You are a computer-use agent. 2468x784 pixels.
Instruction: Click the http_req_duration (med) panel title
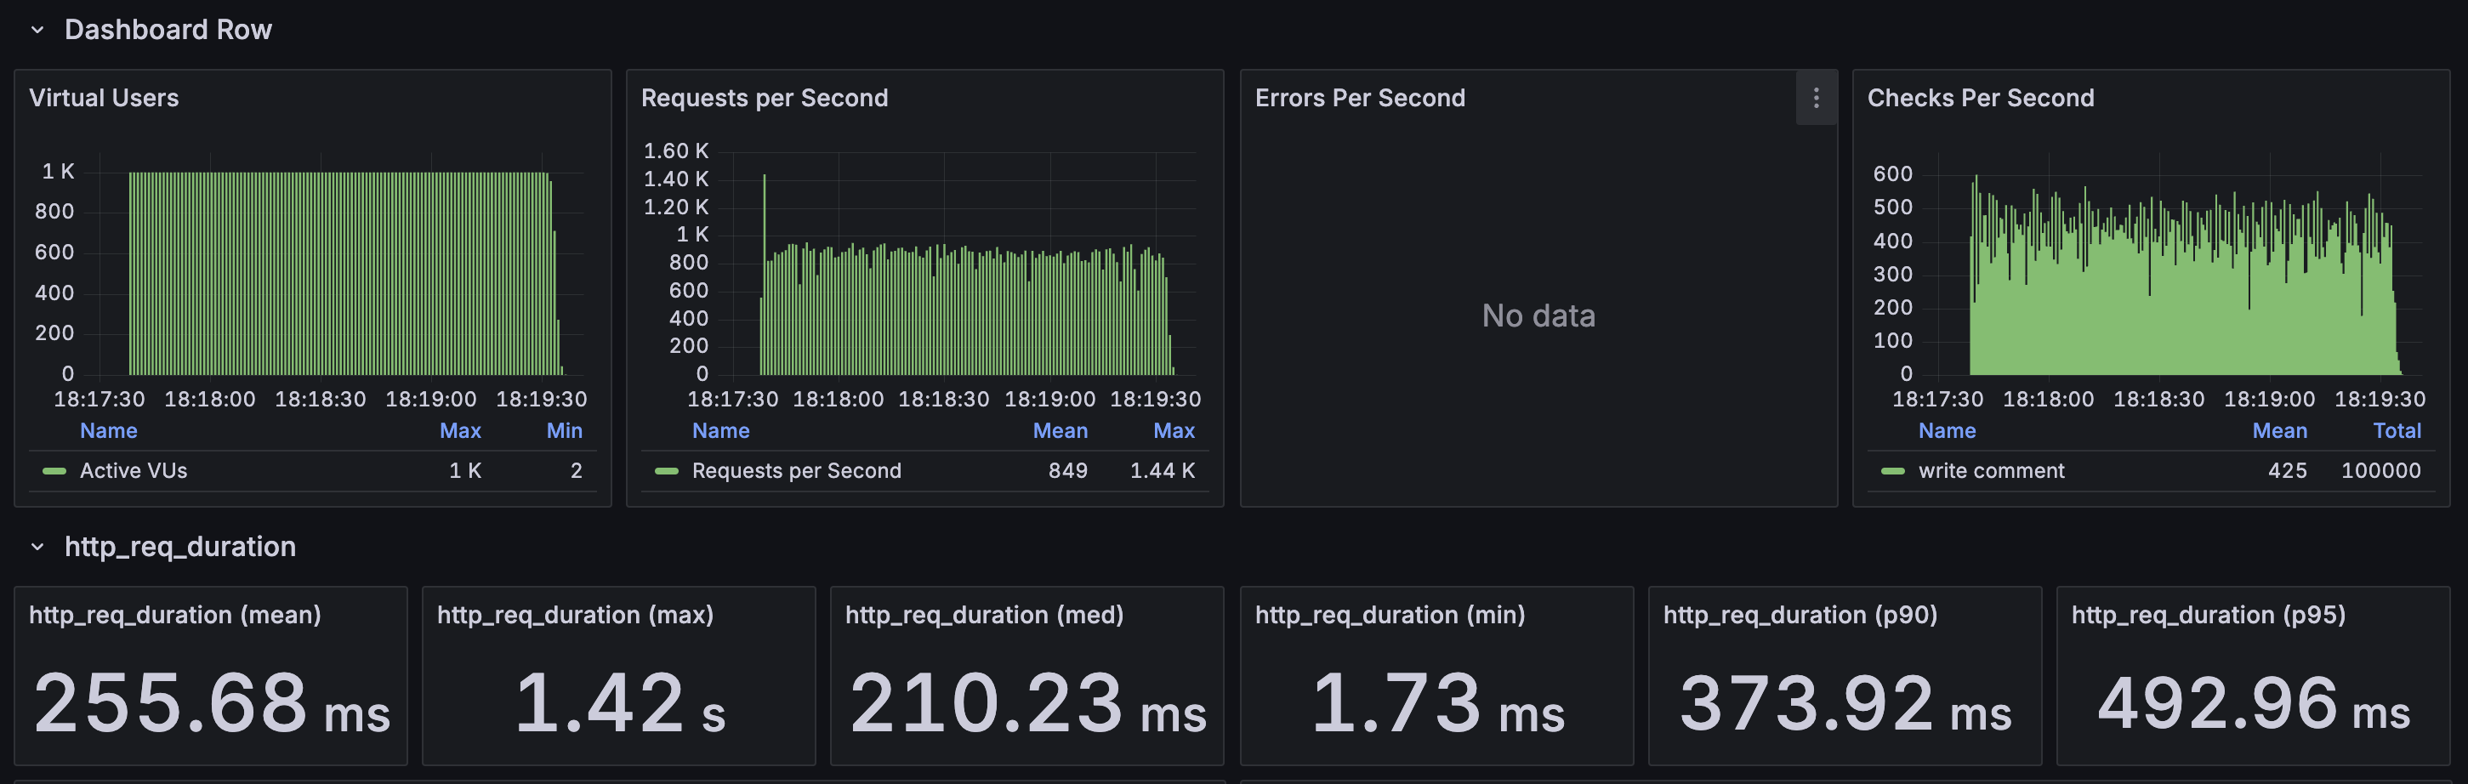coord(984,616)
